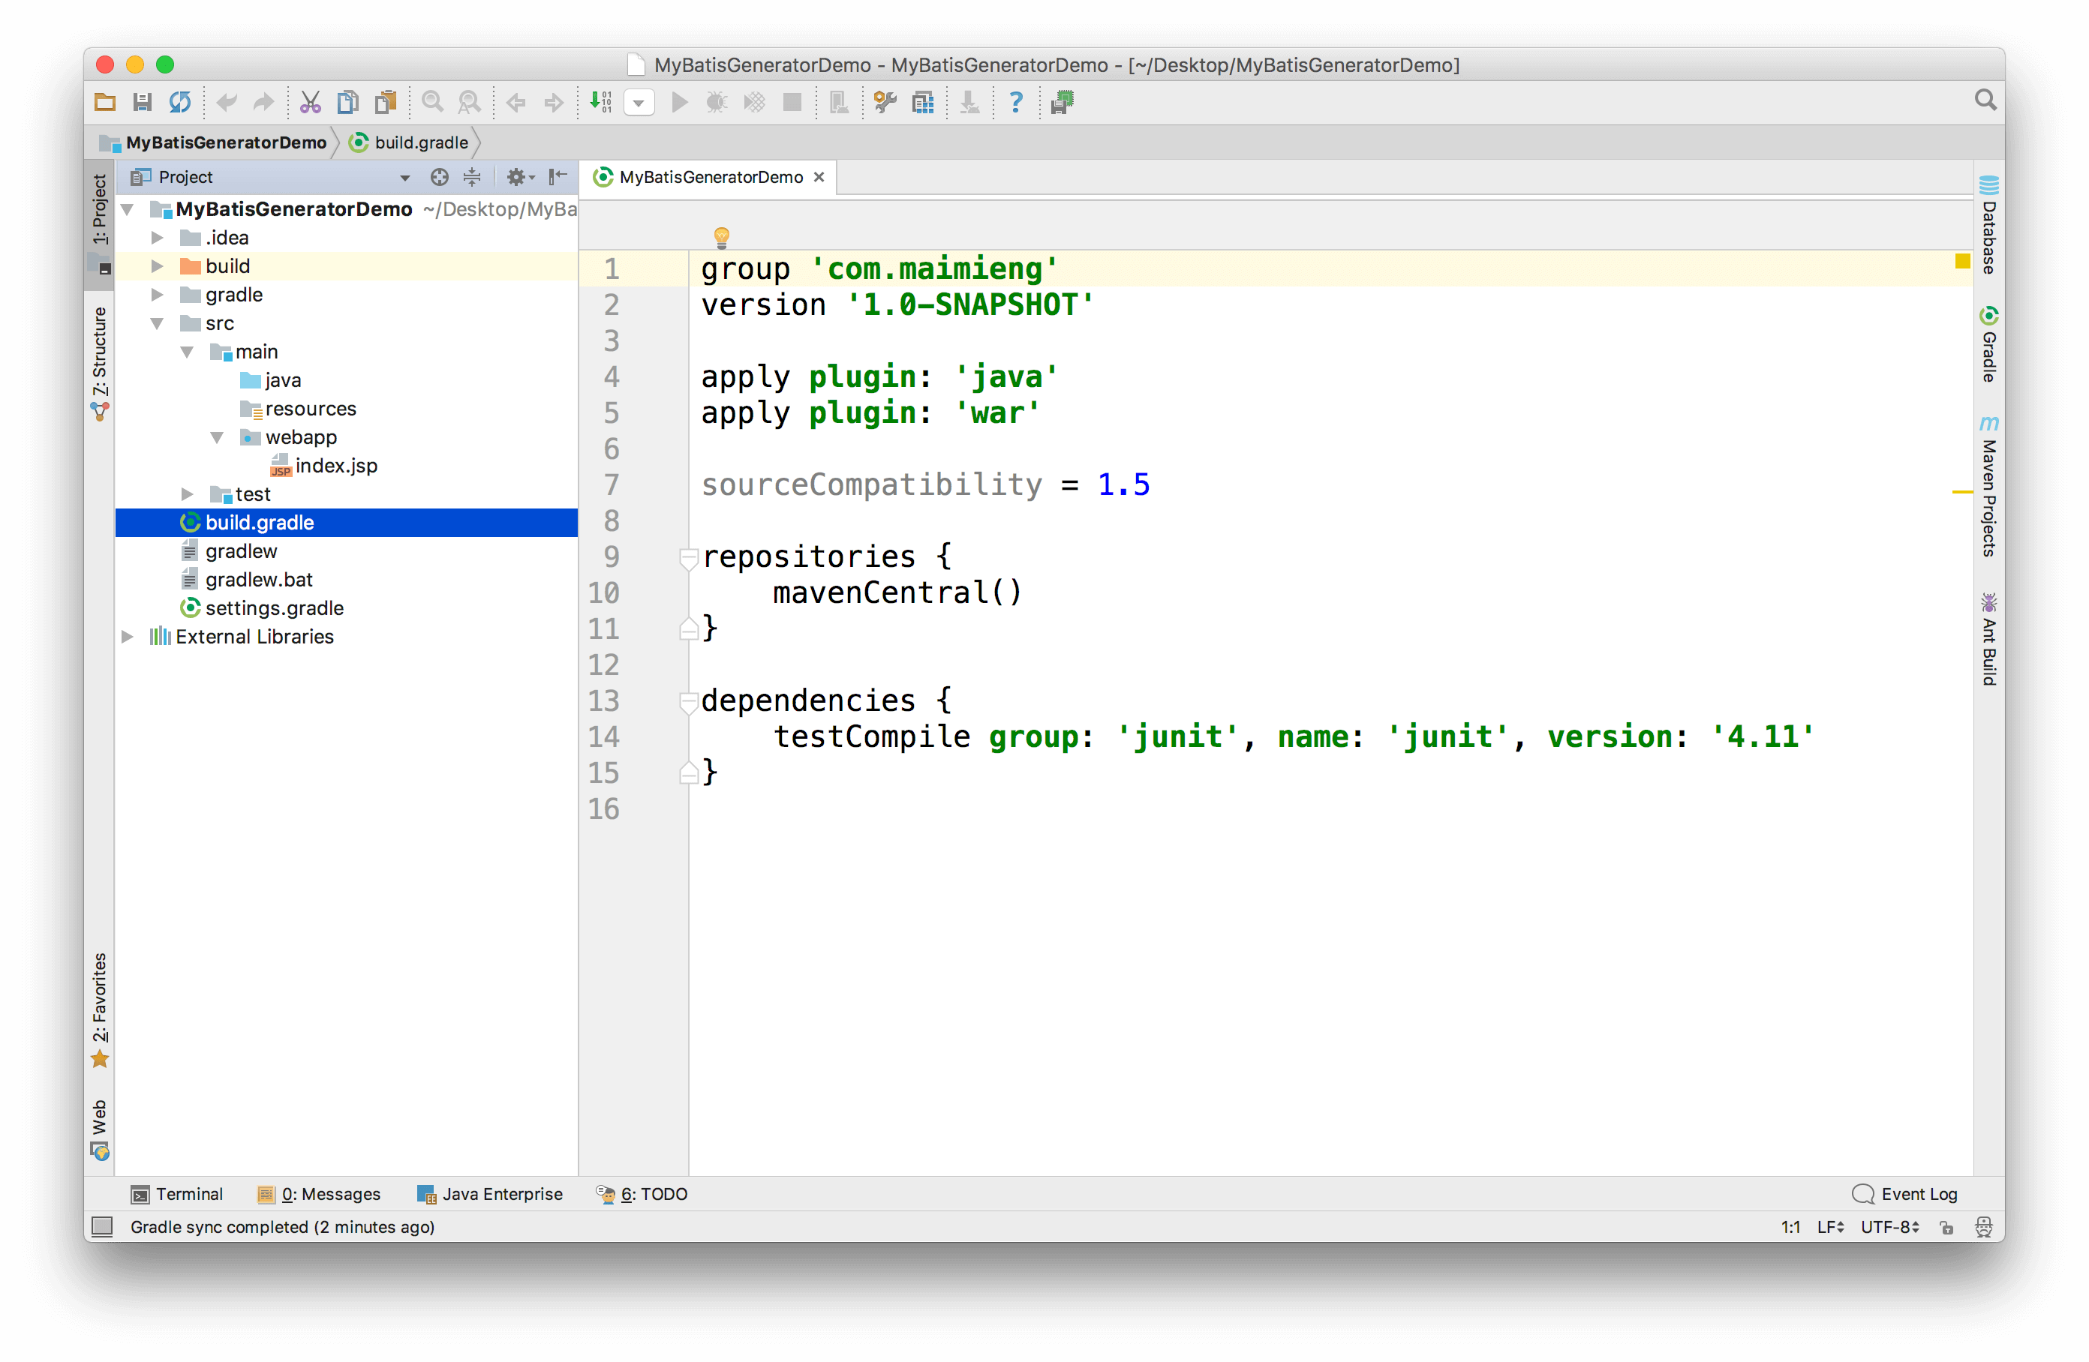This screenshot has width=2089, height=1362.
Task: Click the Redo arrow icon
Action: coord(263,103)
